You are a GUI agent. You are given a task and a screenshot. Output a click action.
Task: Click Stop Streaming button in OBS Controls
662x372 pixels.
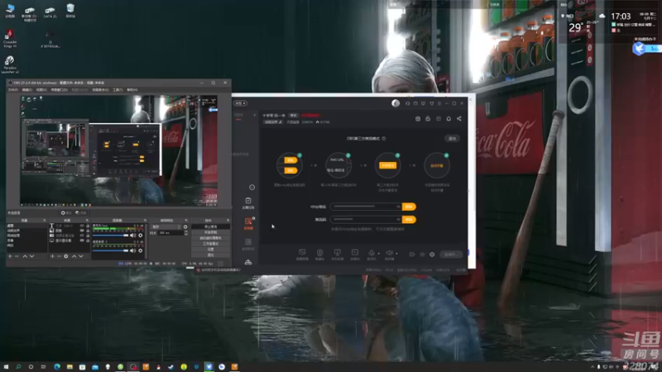click(210, 227)
